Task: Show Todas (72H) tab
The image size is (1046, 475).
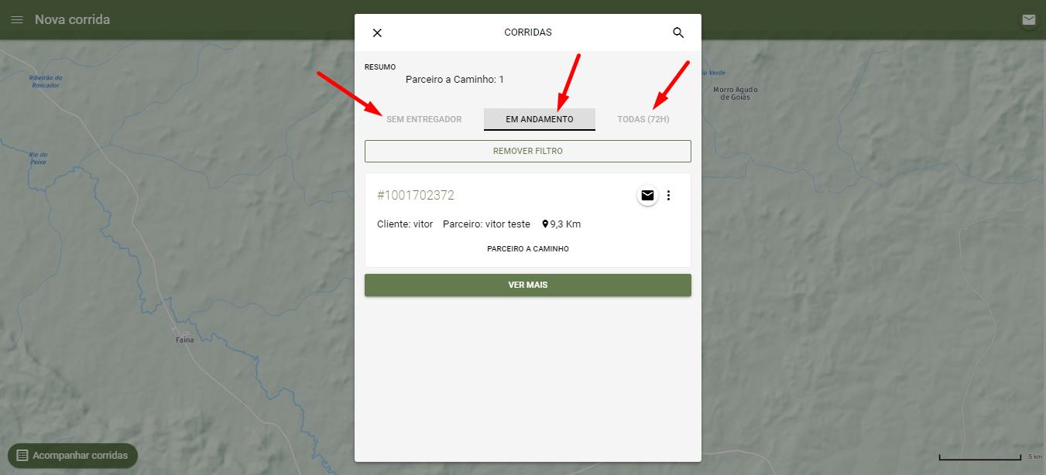Action: point(643,119)
